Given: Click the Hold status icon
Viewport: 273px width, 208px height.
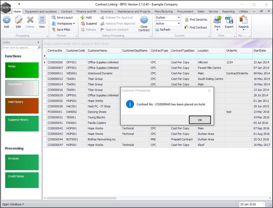Looking at the screenshot, I should tap(82, 18).
